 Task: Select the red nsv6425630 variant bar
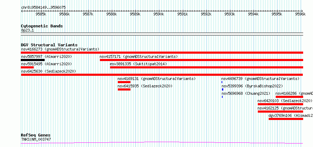tap(162, 75)
